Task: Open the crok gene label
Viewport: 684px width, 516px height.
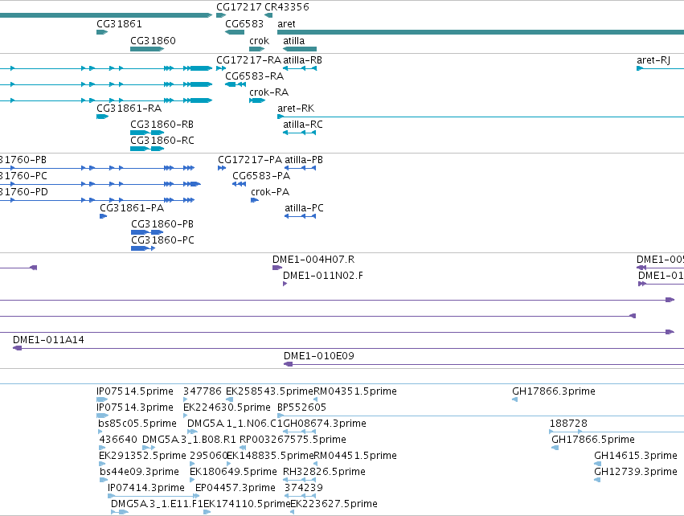Action: [259, 40]
